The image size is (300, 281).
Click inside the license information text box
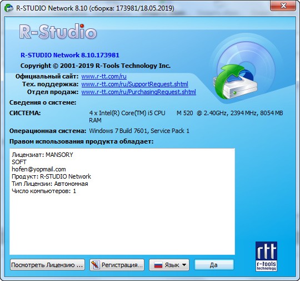(x=122, y=201)
